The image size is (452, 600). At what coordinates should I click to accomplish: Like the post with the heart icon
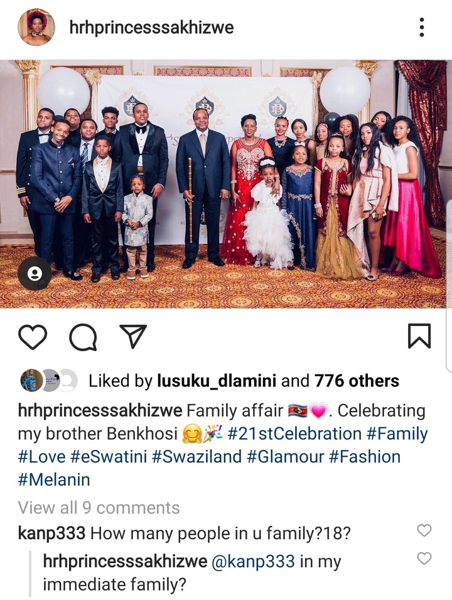(33, 337)
